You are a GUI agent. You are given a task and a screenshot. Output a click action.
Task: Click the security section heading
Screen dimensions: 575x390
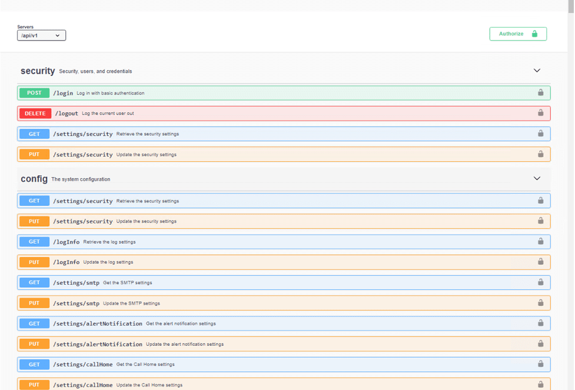tap(38, 71)
